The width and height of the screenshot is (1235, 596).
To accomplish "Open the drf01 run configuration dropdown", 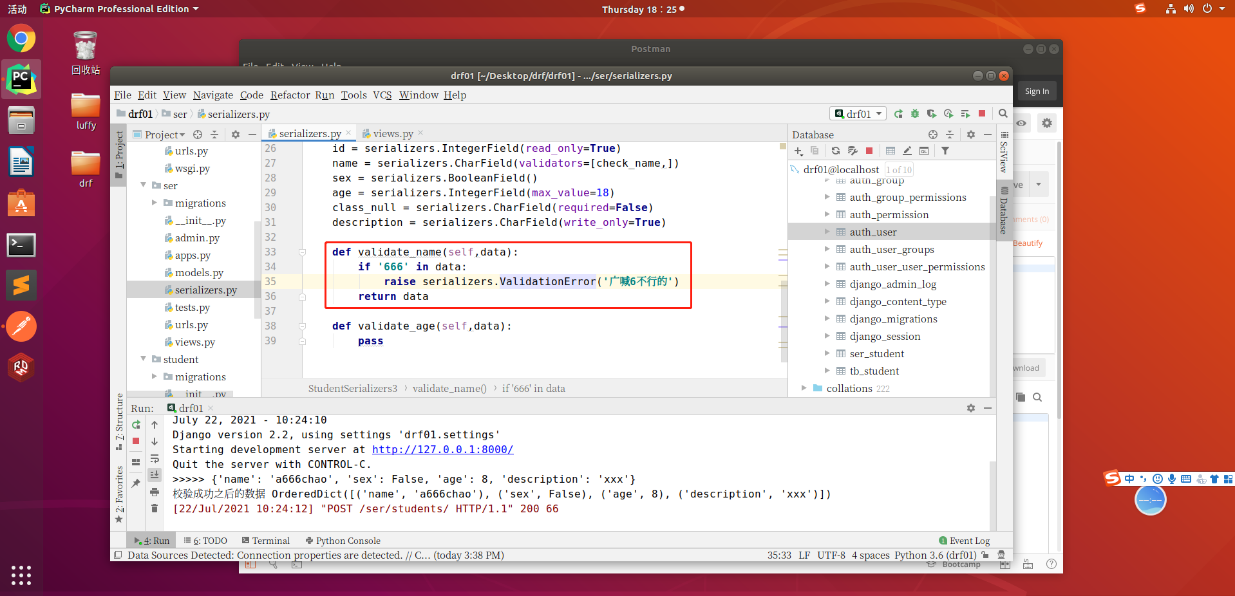I will coord(858,114).
